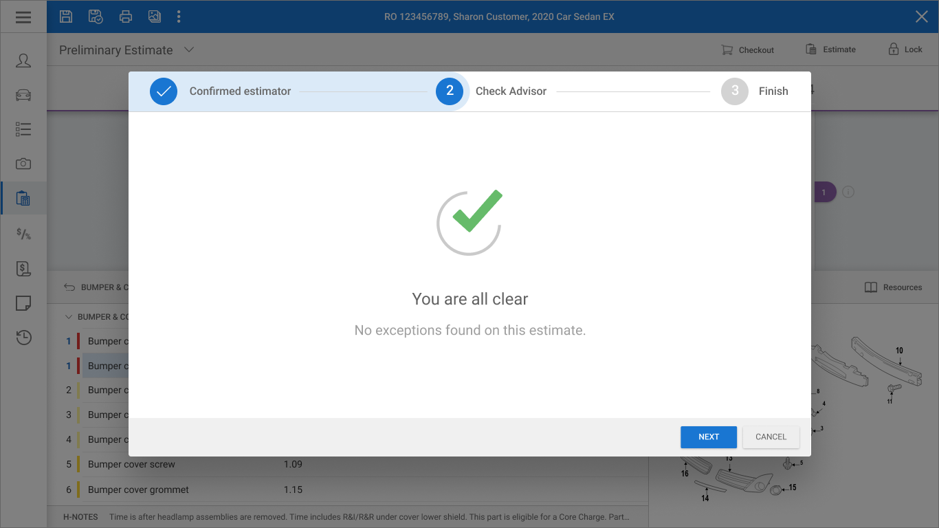Select the Bumper cover screw row

(x=347, y=464)
